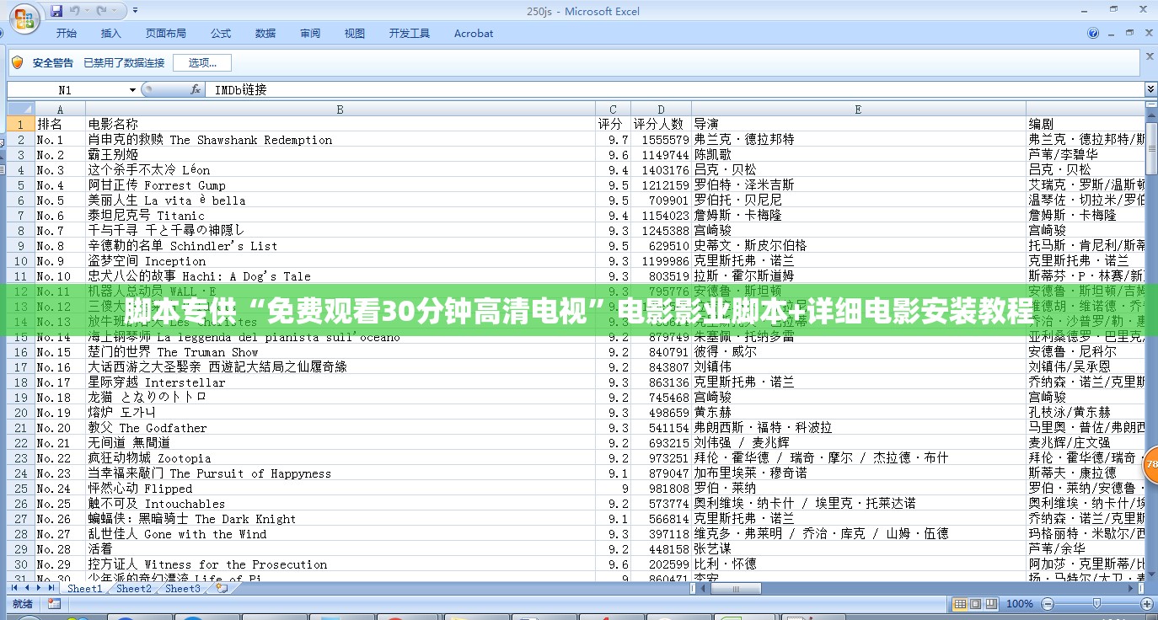
Task: Click the fx insert function icon
Action: tap(195, 89)
